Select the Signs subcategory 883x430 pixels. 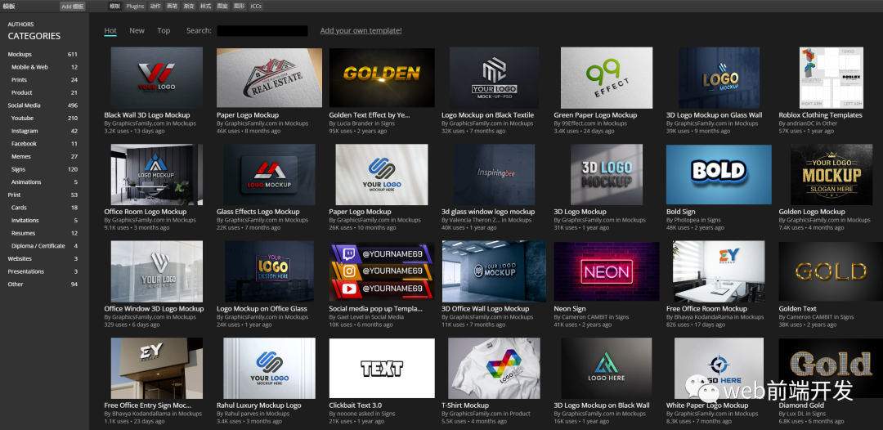[43, 169]
